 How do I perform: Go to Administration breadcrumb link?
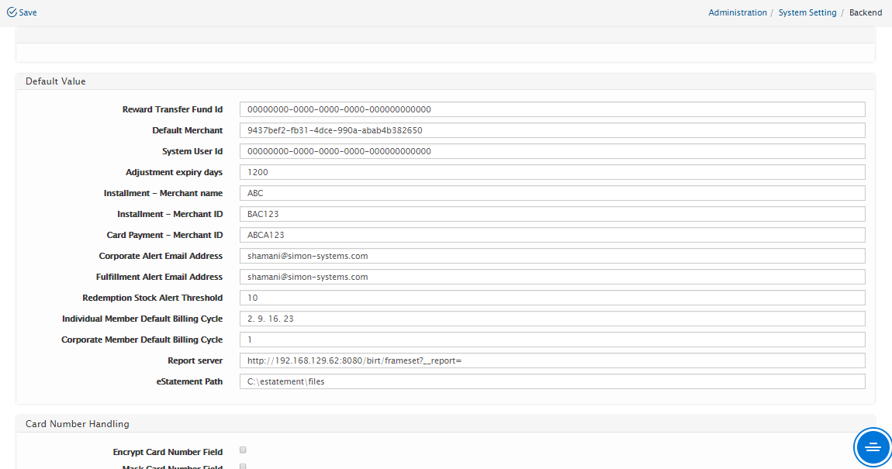pos(737,12)
